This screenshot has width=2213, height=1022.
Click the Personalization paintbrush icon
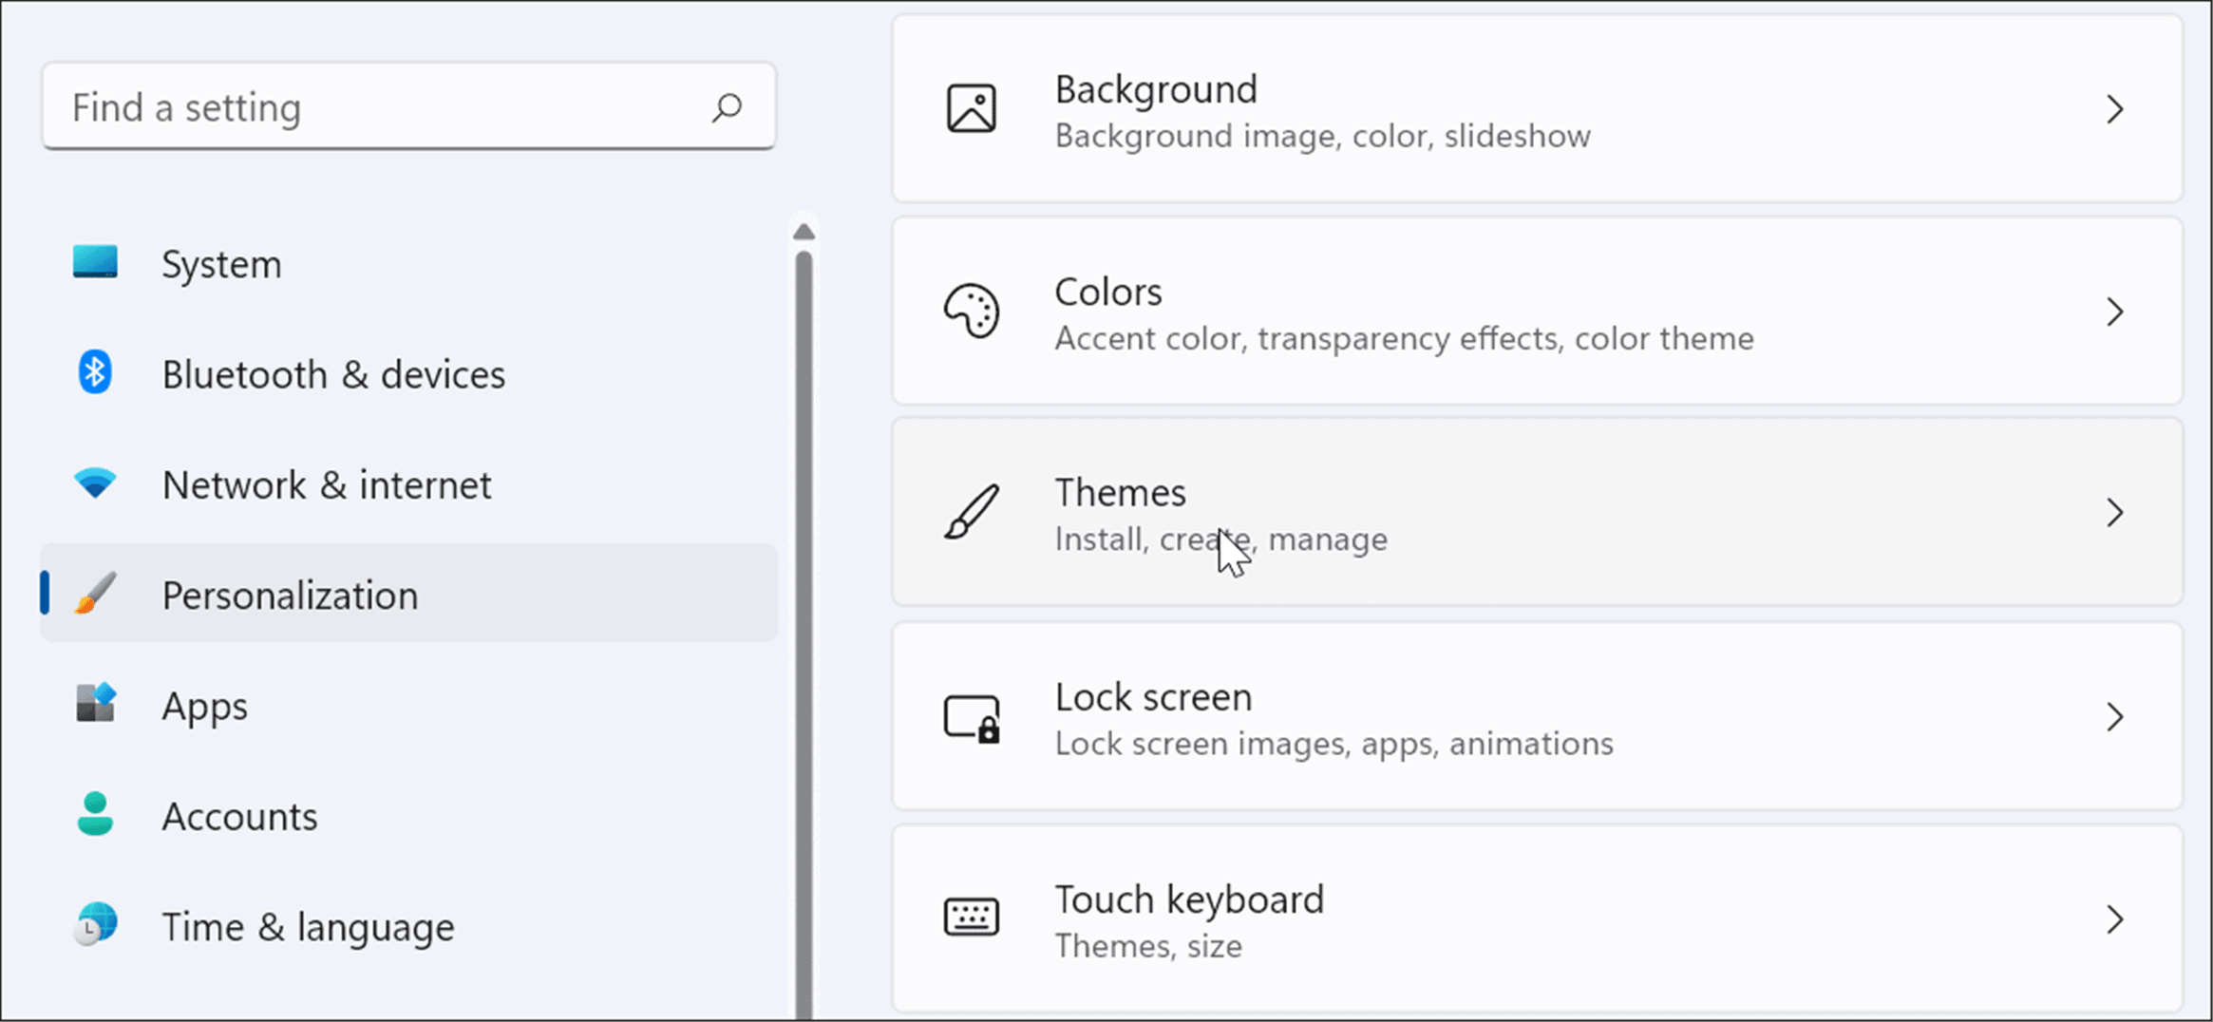[x=92, y=594]
